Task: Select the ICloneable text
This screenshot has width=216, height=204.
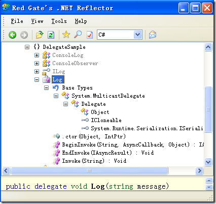Action: point(106,120)
